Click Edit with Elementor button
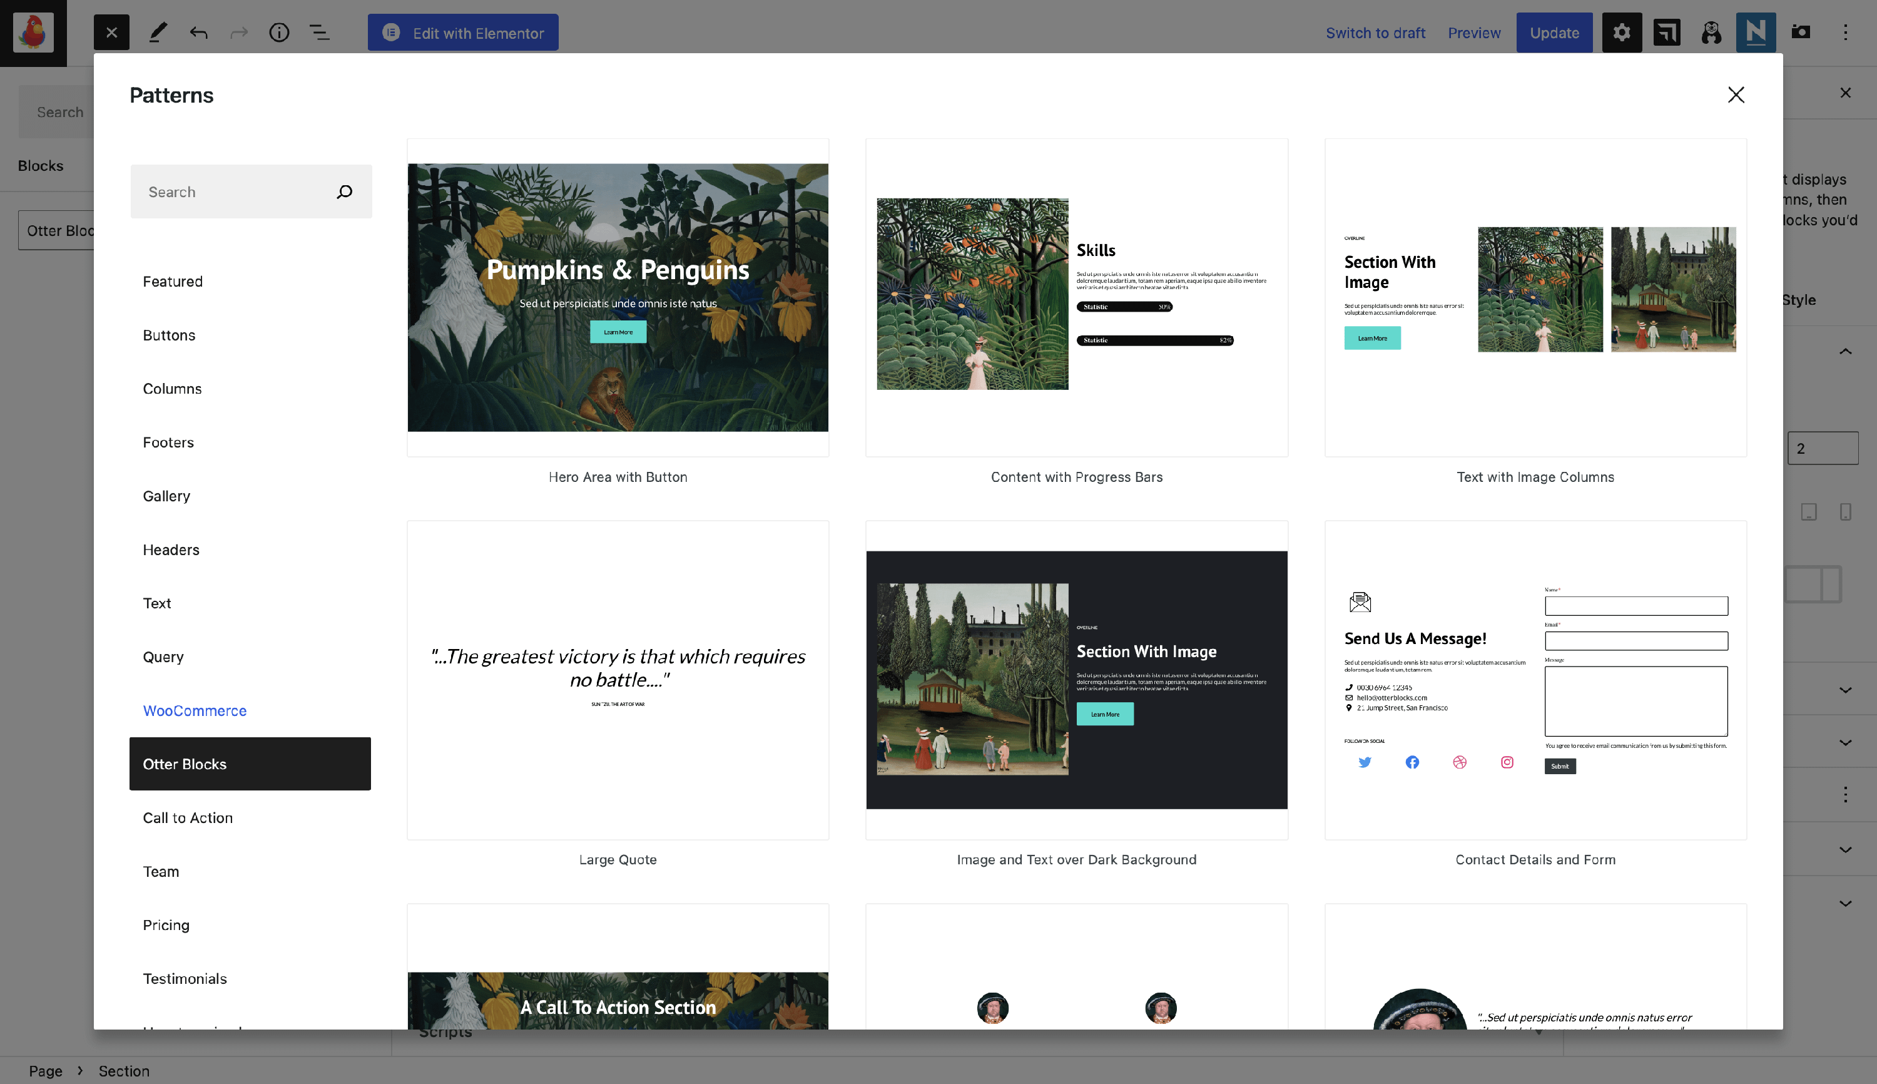 click(x=463, y=32)
